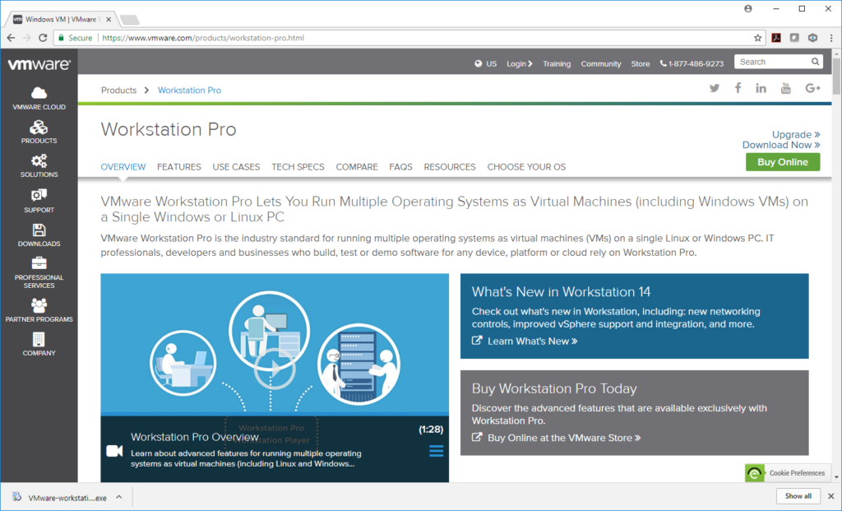Open a new browser tab
The width and height of the screenshot is (842, 511).
tap(129, 20)
